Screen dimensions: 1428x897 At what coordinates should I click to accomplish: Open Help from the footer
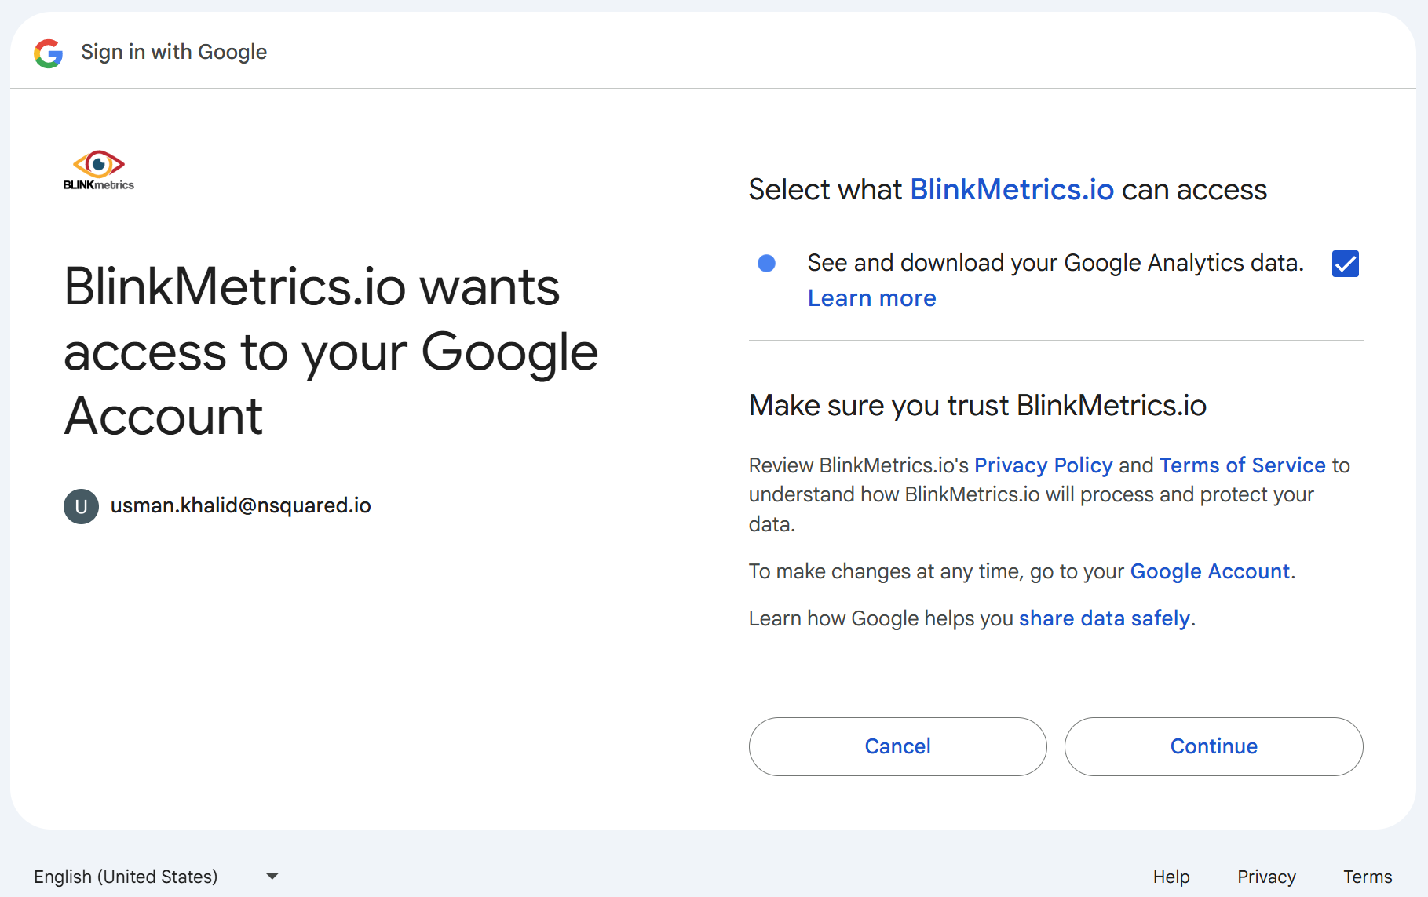pos(1171,877)
